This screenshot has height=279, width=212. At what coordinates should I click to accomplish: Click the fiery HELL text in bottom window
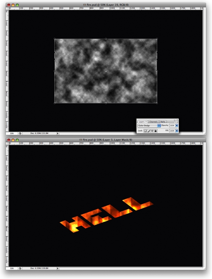(106, 215)
